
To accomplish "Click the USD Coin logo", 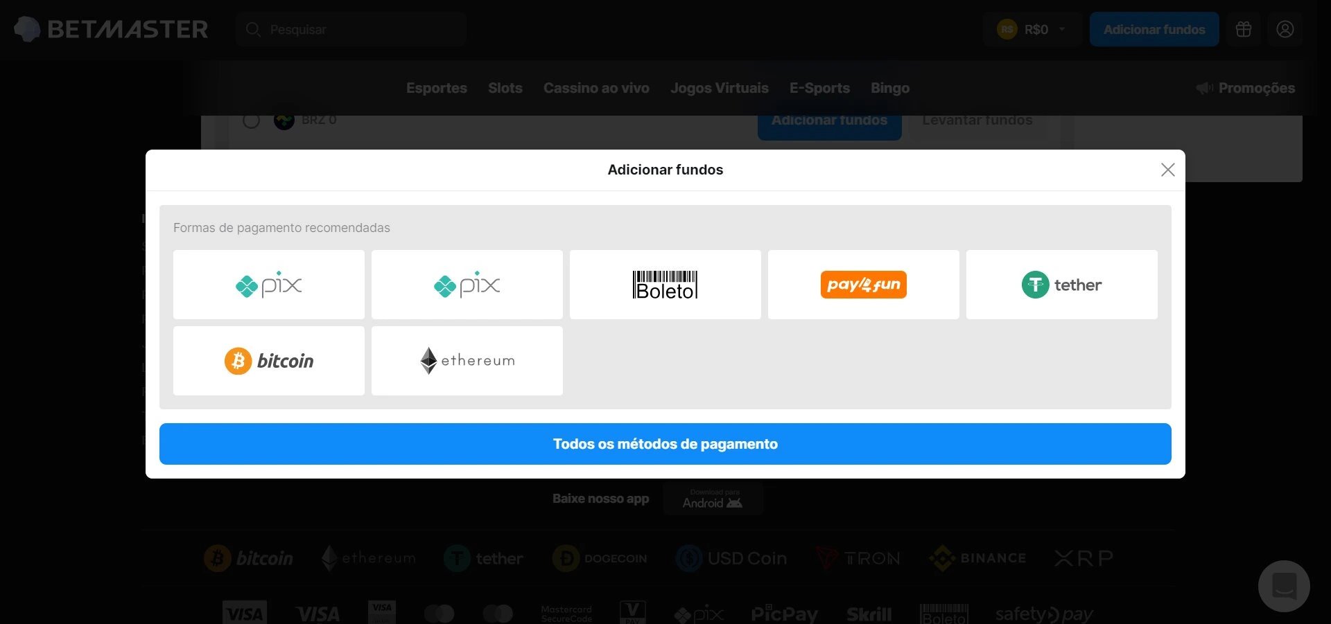I will click(731, 558).
